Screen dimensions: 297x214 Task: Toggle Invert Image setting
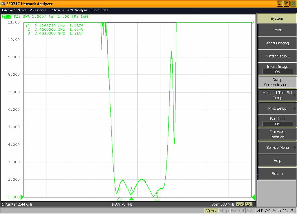click(x=277, y=69)
